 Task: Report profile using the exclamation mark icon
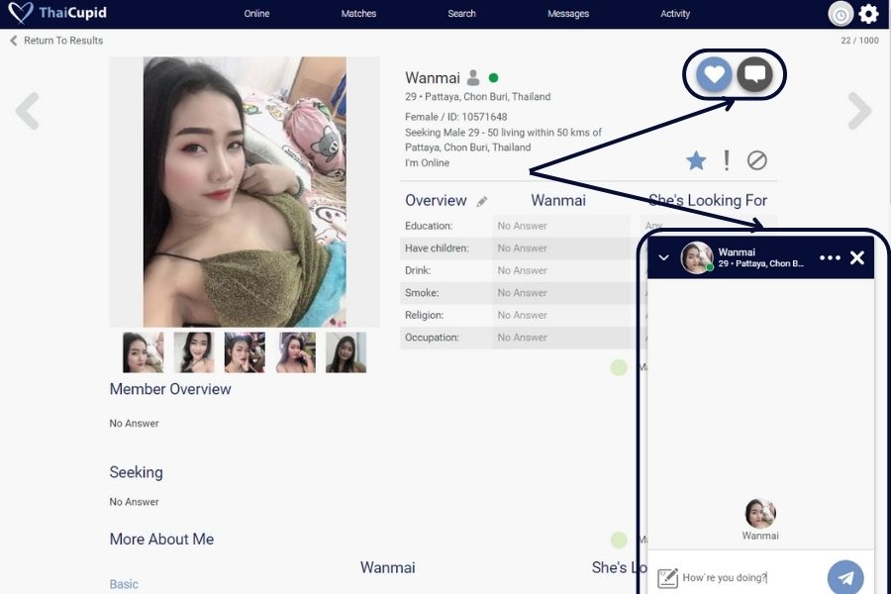coord(727,160)
